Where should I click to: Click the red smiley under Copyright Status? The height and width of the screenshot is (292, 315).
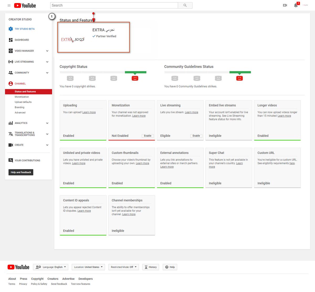click(x=135, y=78)
